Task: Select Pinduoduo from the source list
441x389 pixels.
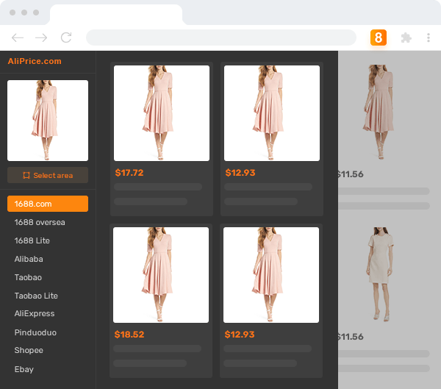Action: coord(35,332)
